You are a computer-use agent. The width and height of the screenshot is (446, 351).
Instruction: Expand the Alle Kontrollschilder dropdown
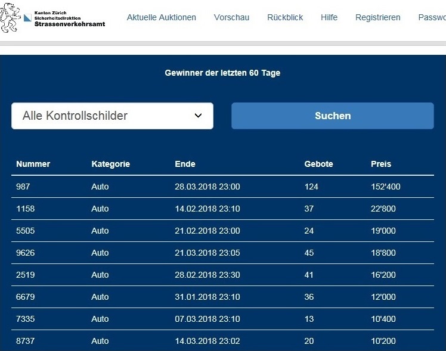[112, 116]
